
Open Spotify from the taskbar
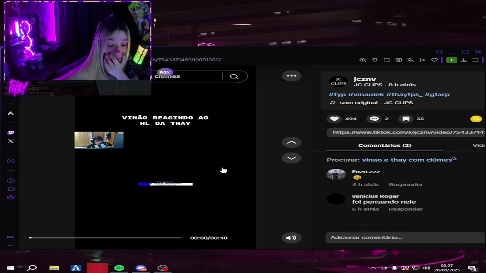click(x=119, y=268)
